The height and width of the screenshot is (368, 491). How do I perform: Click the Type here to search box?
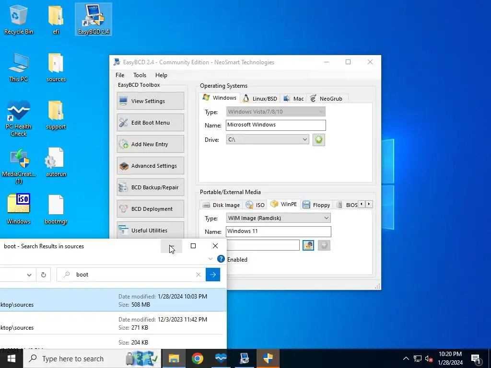point(92,358)
